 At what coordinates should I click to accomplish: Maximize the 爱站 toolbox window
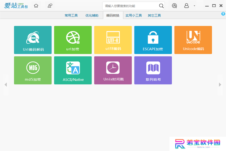[x=214, y=6]
